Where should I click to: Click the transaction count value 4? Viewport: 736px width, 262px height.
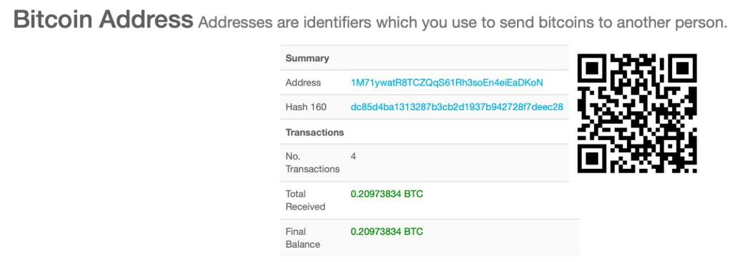353,156
